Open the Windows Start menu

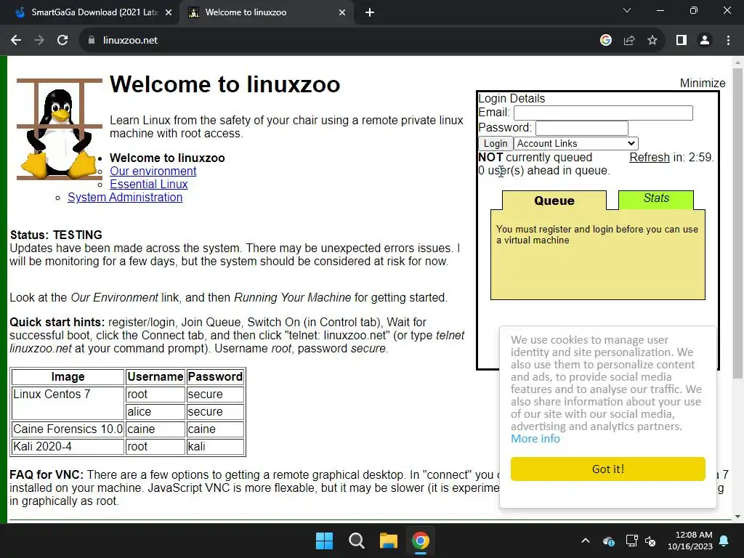click(x=325, y=541)
